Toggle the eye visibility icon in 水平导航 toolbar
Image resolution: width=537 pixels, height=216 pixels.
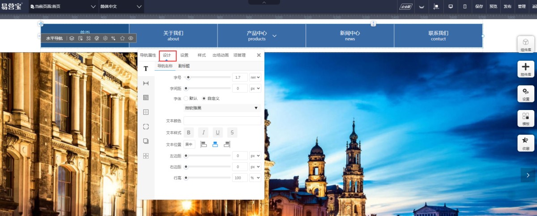pos(131,38)
